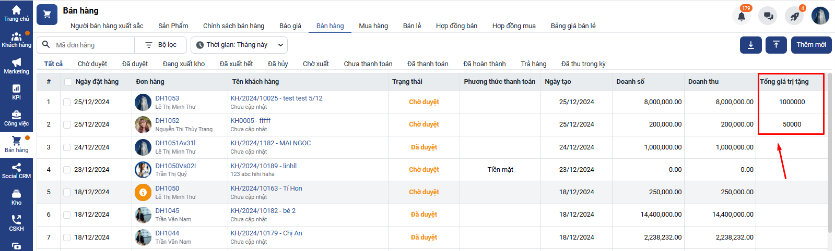Click the download export icon button

coord(750,45)
